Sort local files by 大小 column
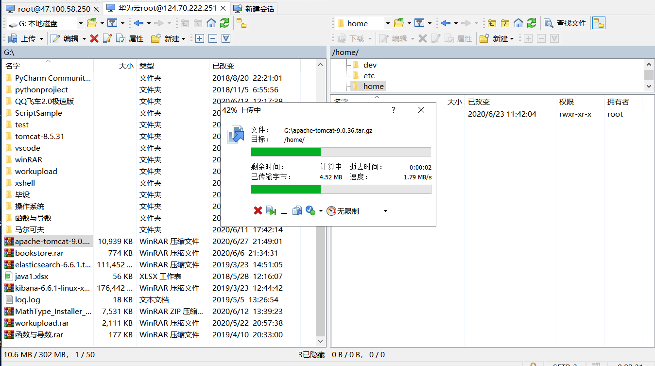Image resolution: width=655 pixels, height=366 pixels. point(115,66)
